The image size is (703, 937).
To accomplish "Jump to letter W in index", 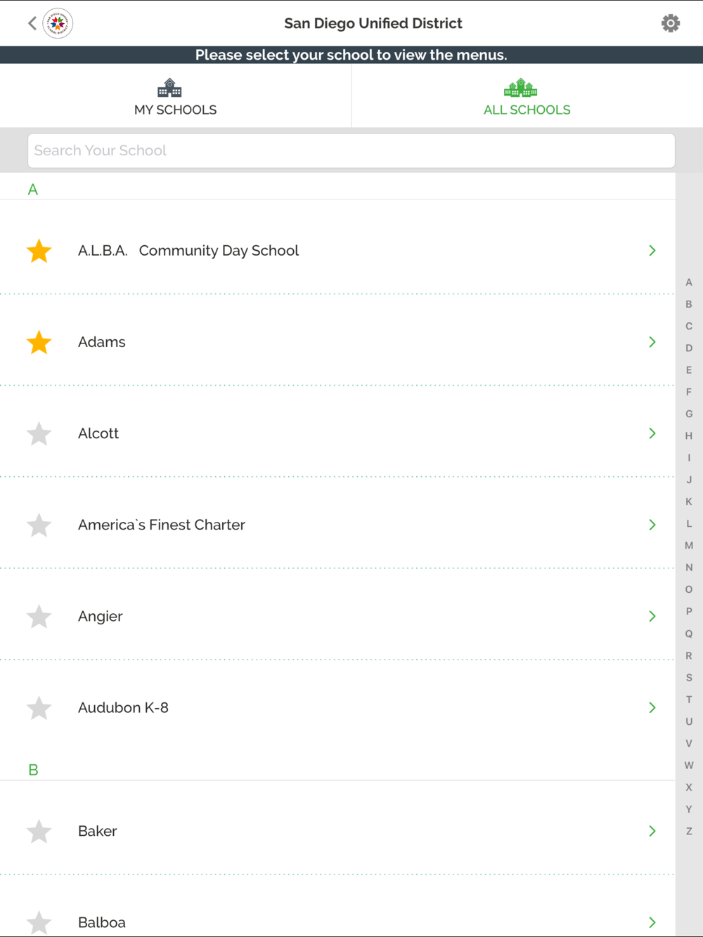I will tap(689, 766).
